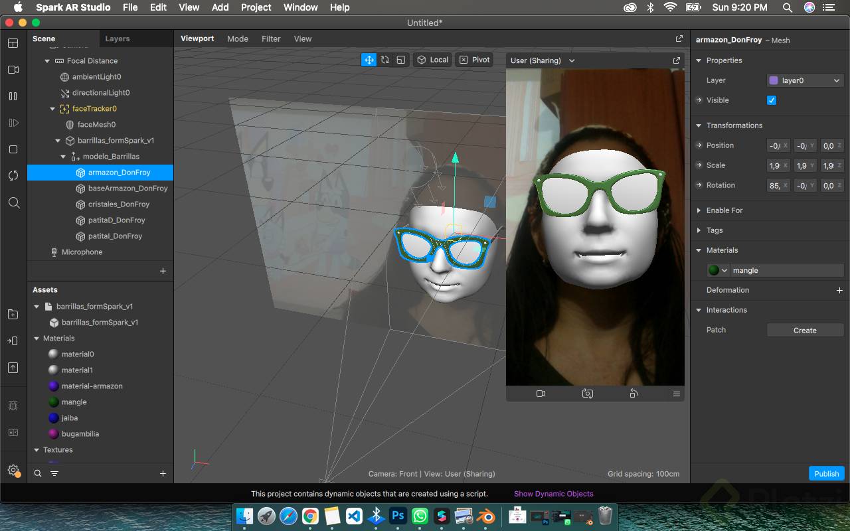This screenshot has height=531, width=850.
Task: Collapse the Materials folder in Assets
Action: click(37, 339)
